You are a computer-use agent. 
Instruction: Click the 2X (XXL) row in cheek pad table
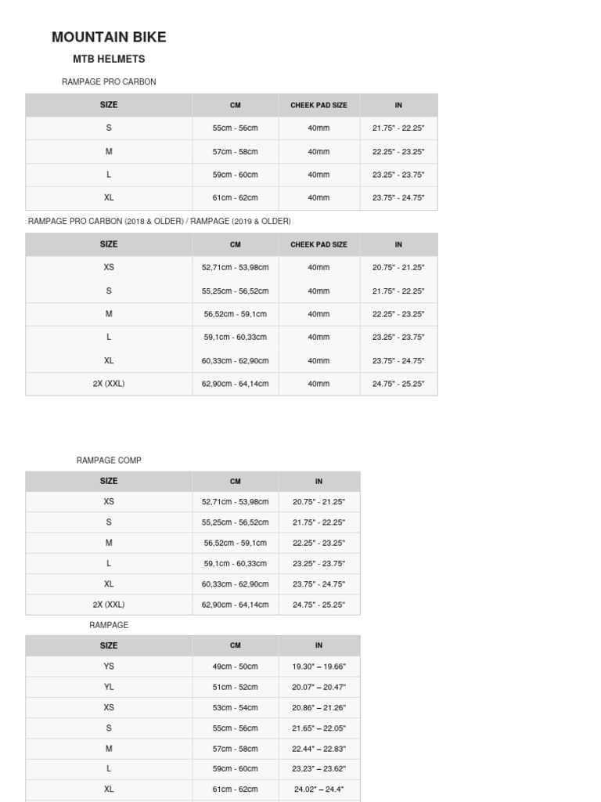(x=232, y=384)
